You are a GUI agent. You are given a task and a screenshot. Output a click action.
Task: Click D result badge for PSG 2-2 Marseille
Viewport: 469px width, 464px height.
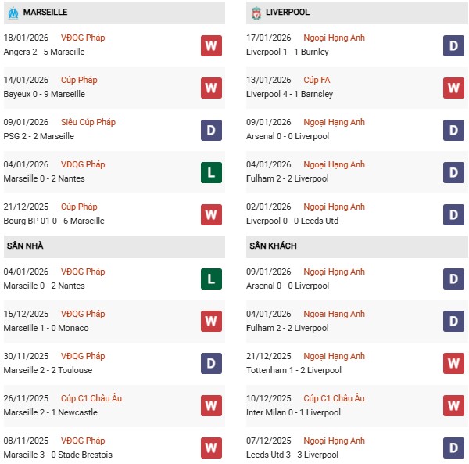pos(211,130)
